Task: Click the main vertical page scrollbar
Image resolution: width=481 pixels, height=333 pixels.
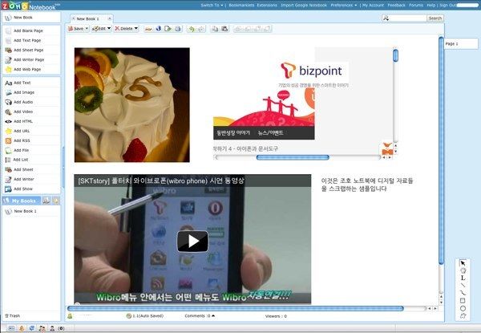Action: pos(441,150)
